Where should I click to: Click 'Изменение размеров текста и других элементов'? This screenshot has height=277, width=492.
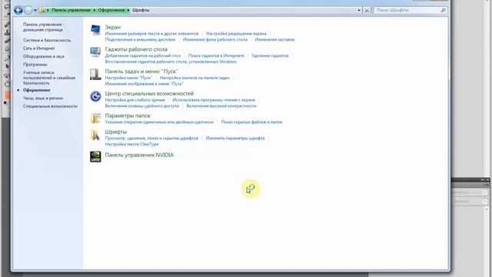[x=151, y=34]
